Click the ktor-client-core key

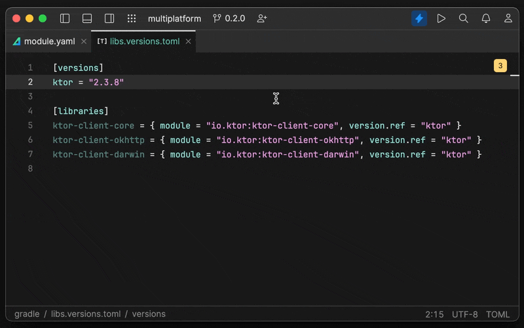point(94,125)
